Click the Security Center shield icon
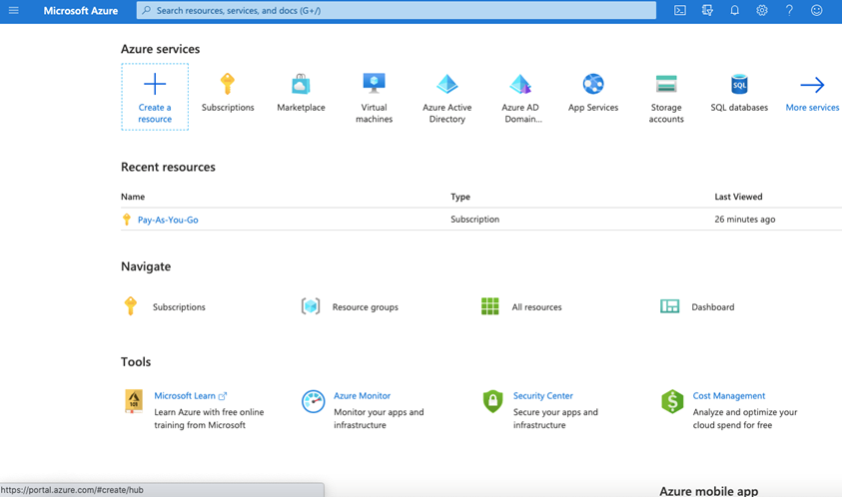The width and height of the screenshot is (842, 497). (492, 401)
